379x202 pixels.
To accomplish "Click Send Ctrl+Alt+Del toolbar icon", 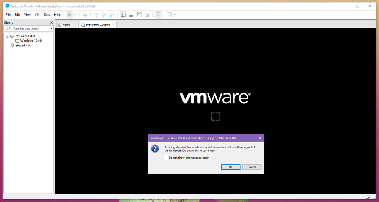I will click(85, 15).
